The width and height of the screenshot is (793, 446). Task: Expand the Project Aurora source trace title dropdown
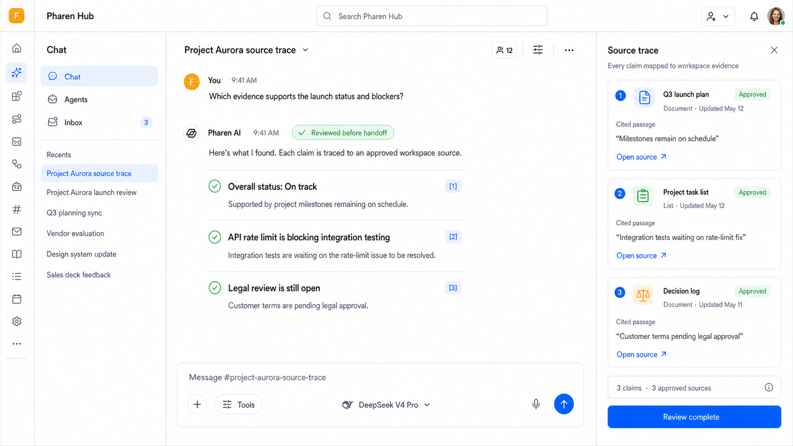tap(305, 50)
